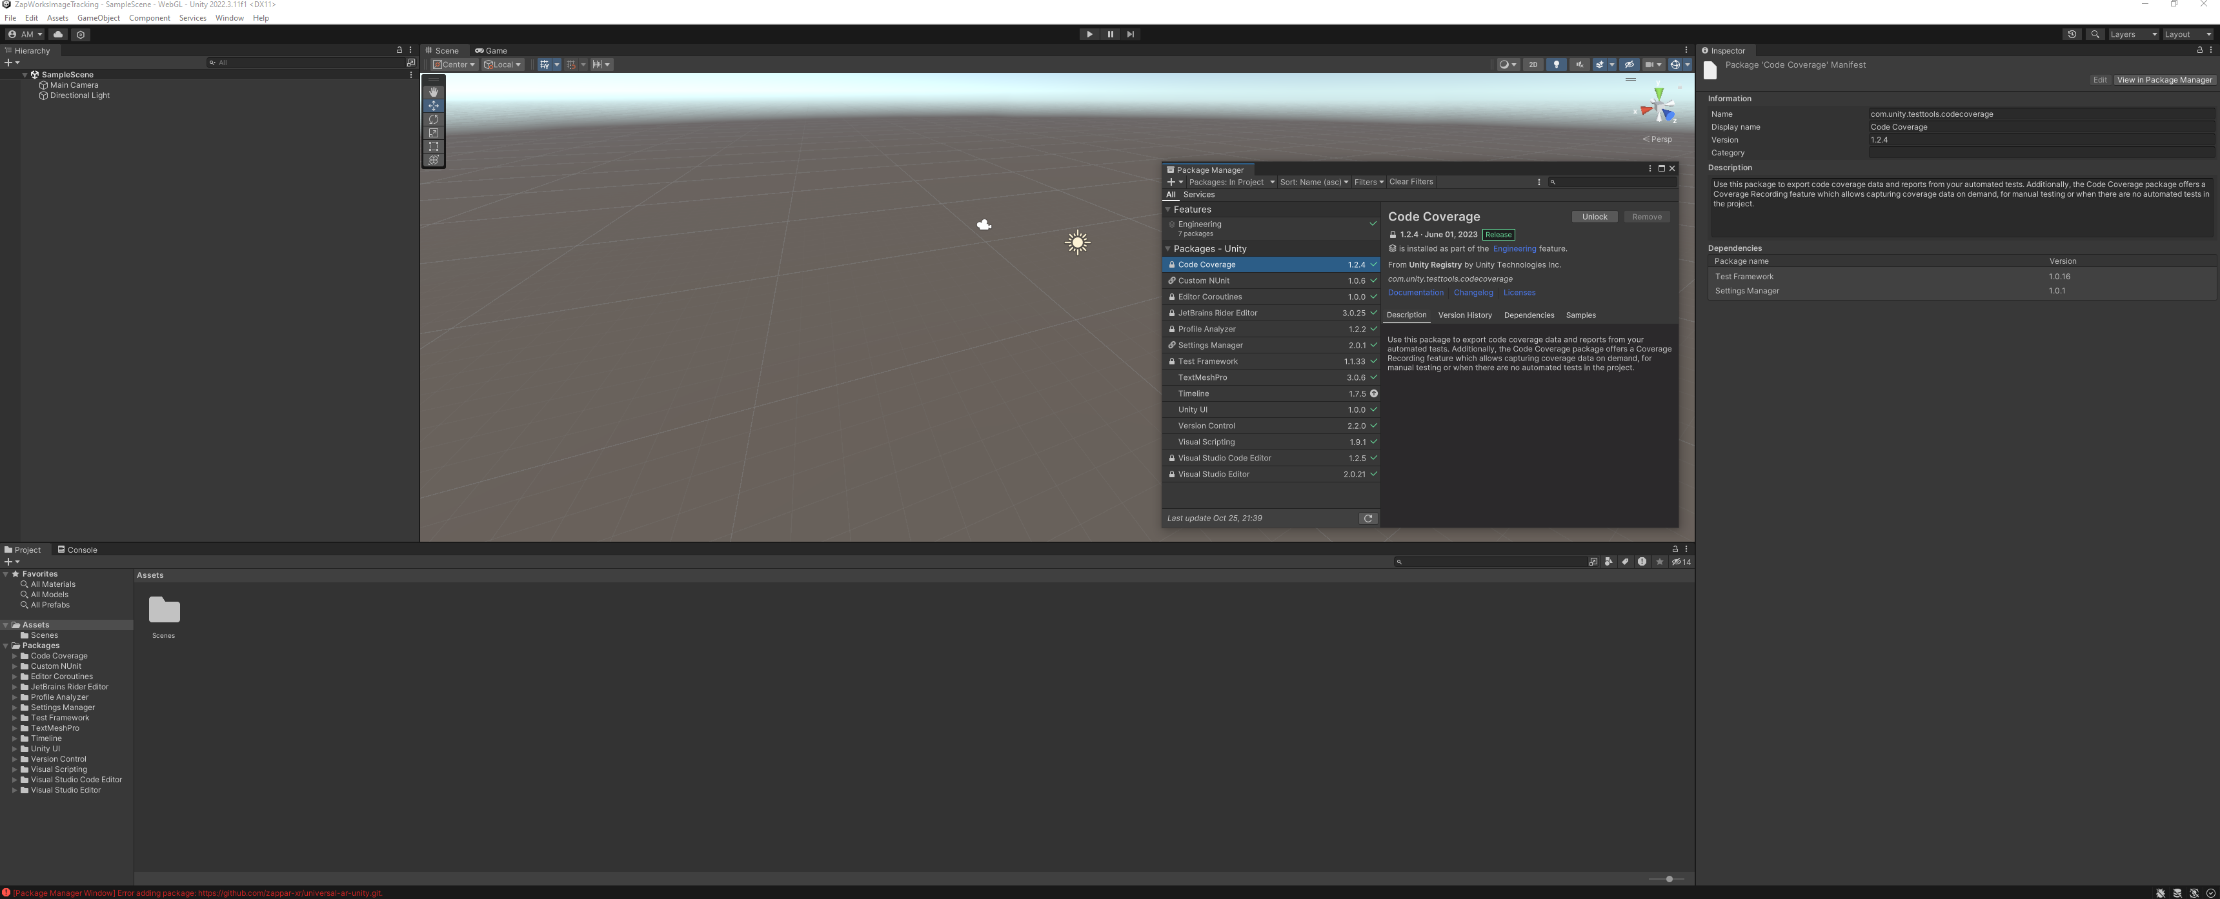The height and width of the screenshot is (899, 2220).
Task: Open Undo History icon in toolbar
Action: [x=2072, y=34]
